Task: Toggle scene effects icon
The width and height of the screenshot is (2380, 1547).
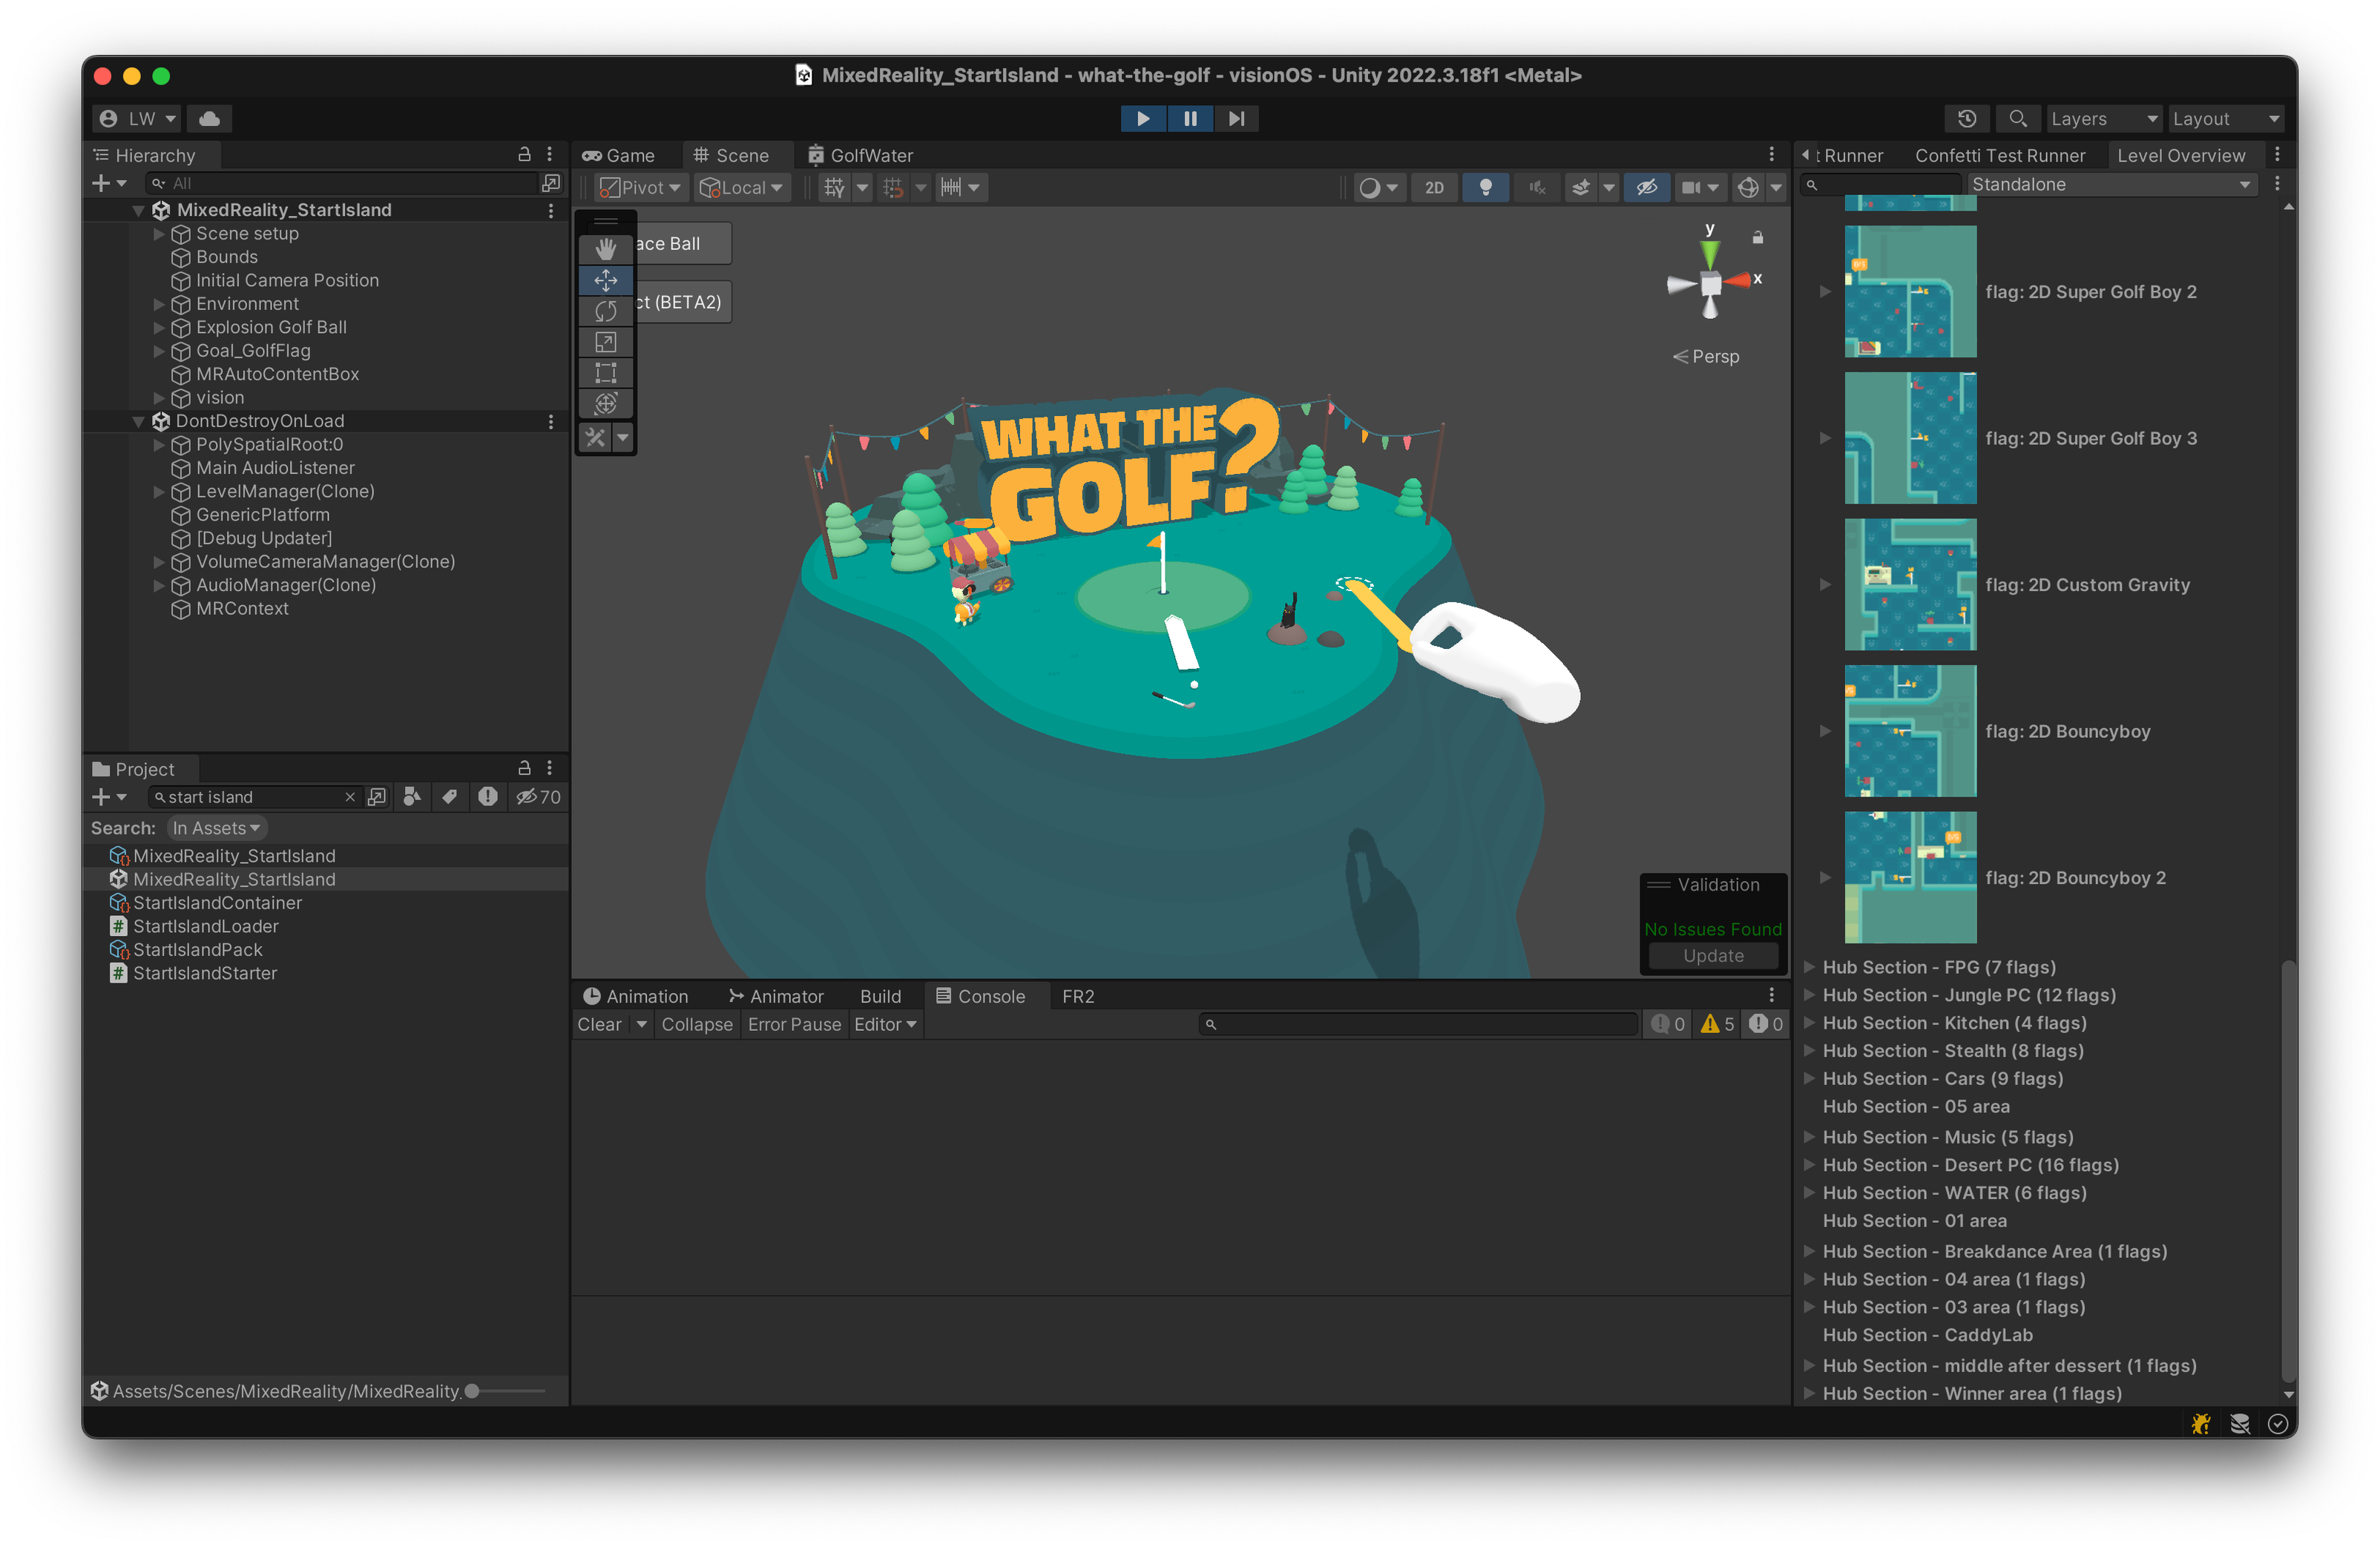Action: tap(1581, 187)
